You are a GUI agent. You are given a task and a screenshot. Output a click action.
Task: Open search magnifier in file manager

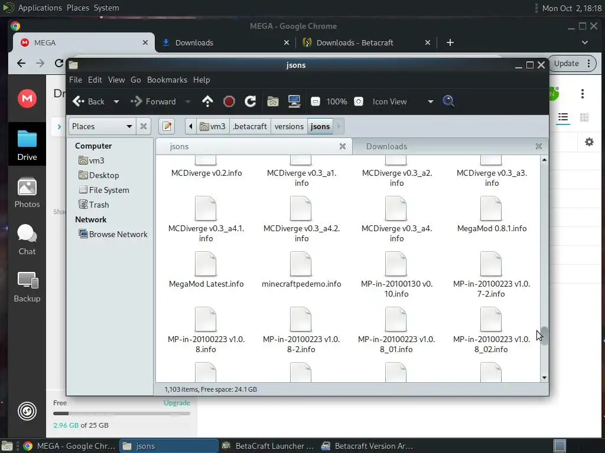point(448,101)
